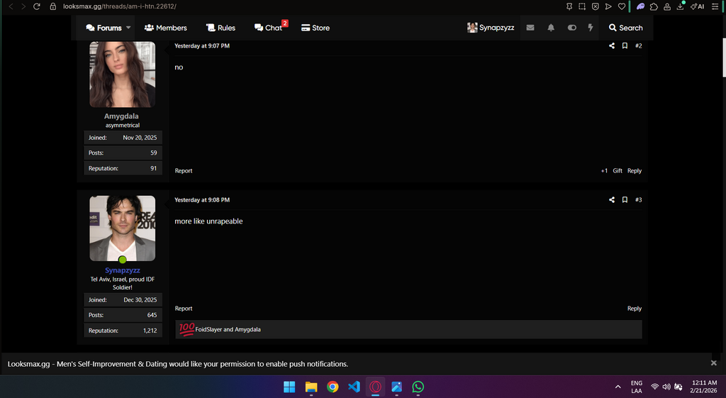Open the browser downloads icon

(x=681, y=6)
